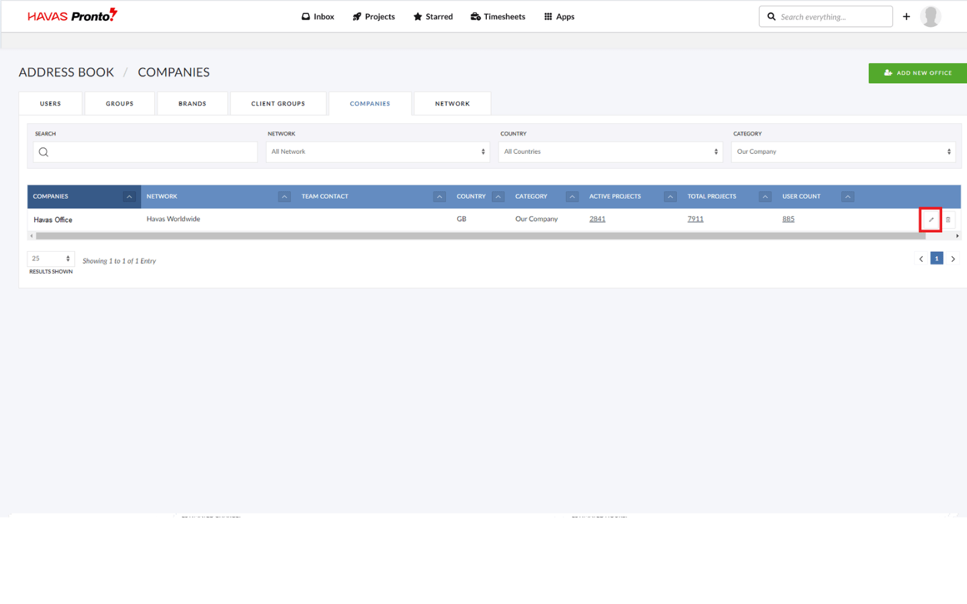The width and height of the screenshot is (967, 604).
Task: Select the Companies tab
Action: click(x=370, y=103)
